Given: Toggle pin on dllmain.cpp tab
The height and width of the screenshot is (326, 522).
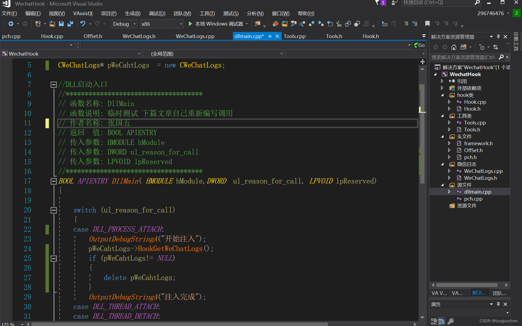Looking at the screenshot, I should [x=270, y=36].
